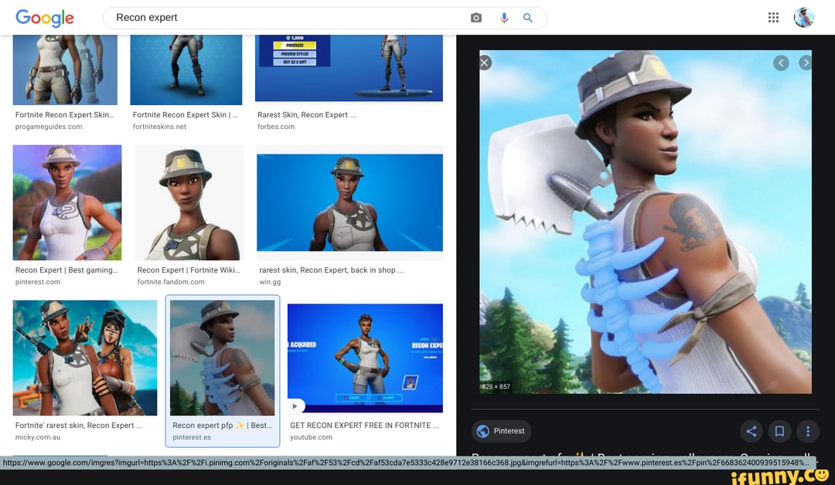
Task: Open fortniteskins.net Recon Expert thumbnail
Action: [186, 70]
